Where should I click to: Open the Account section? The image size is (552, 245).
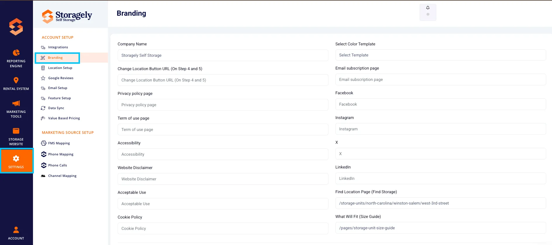(16, 233)
